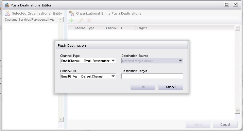Screen dimensions: 243x131
Task: Click the Selected Organizational Entity hierarchy icon
Action: tap(7, 13)
